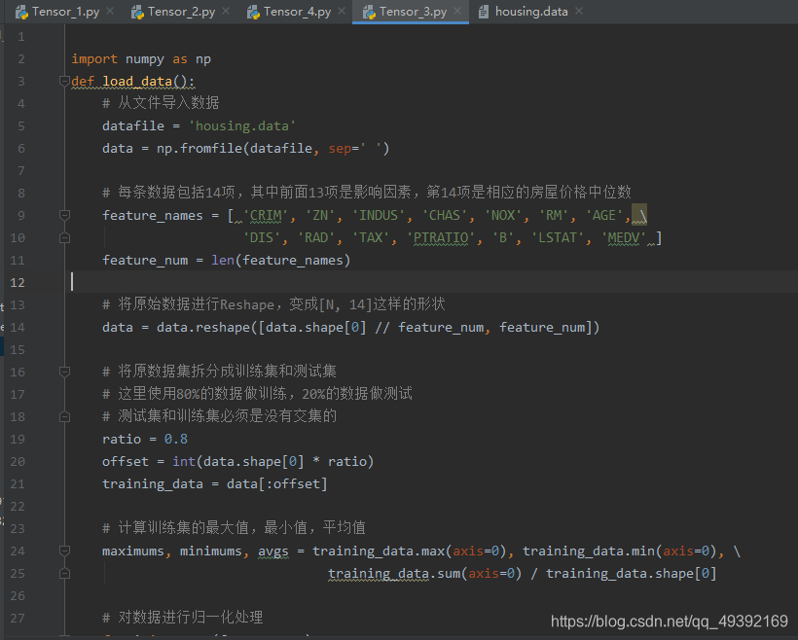Open the housing.data tab
Image resolution: width=798 pixels, height=640 pixels.
tap(531, 12)
